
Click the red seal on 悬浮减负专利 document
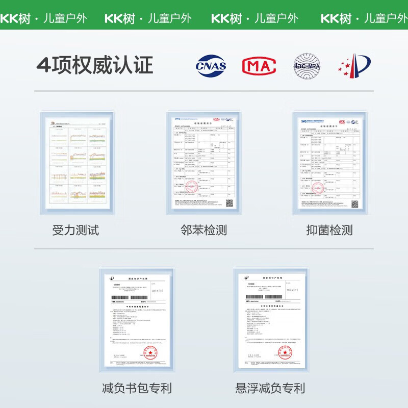pyautogui.click(x=285, y=352)
